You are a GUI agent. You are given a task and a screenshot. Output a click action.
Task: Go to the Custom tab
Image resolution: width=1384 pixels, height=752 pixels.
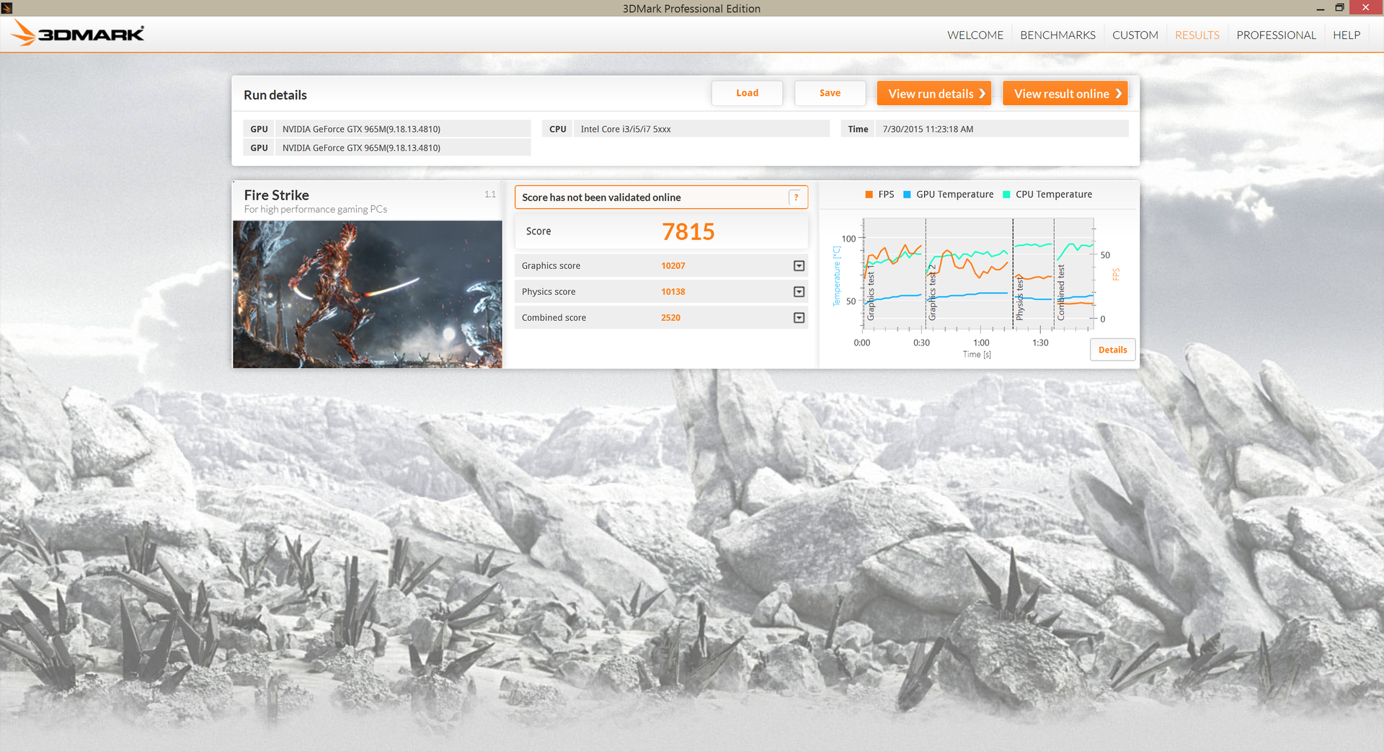tap(1135, 35)
